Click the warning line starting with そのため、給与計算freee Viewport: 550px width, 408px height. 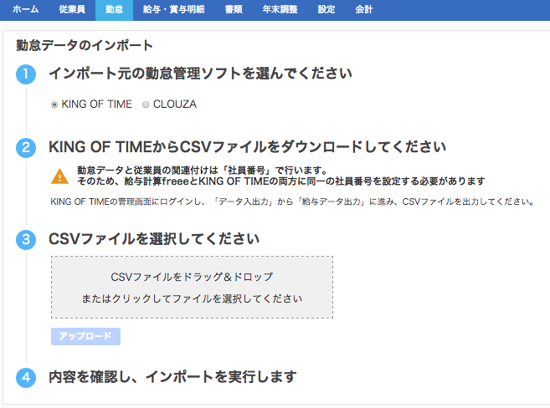(x=281, y=181)
